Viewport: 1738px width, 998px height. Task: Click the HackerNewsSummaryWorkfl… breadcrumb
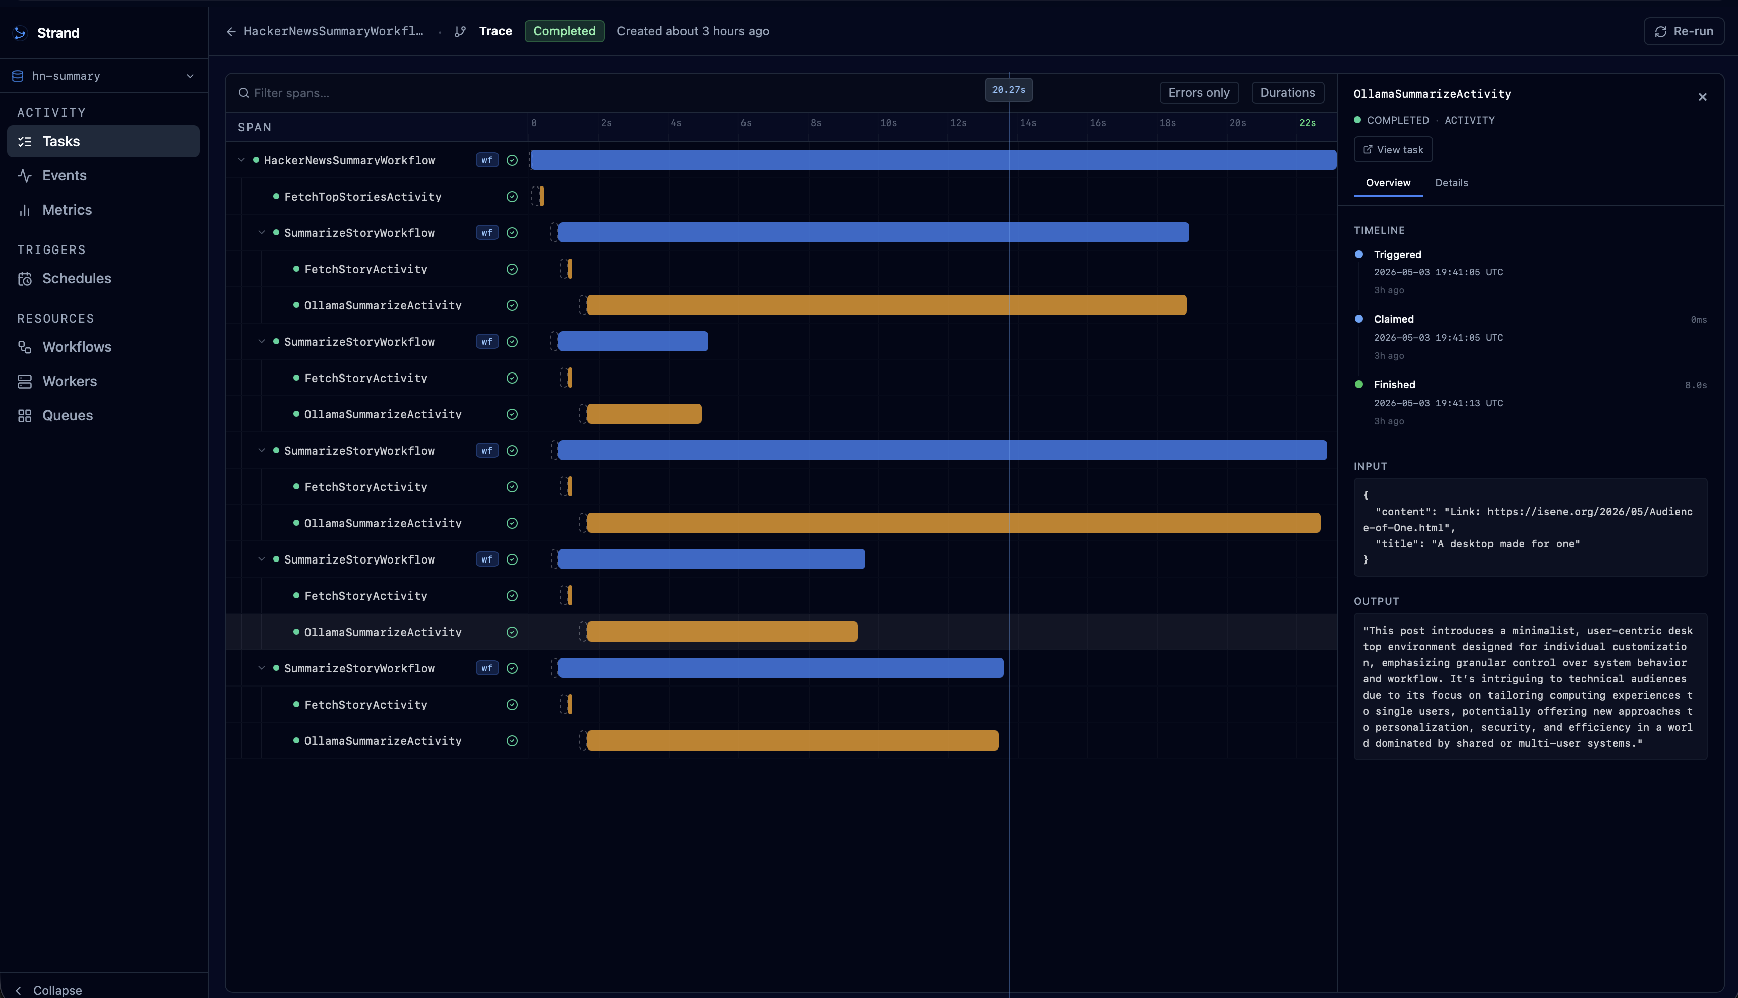pos(333,31)
